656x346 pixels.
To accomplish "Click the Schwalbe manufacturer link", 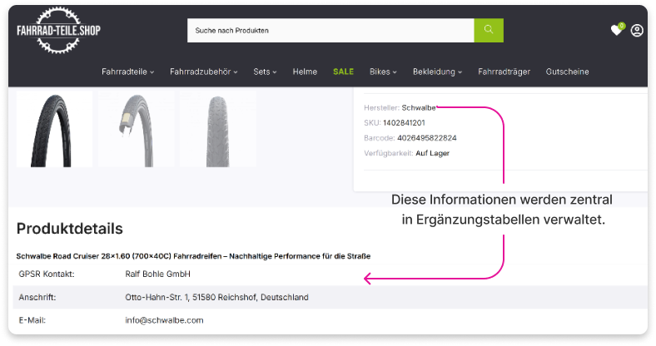I will (x=419, y=107).
